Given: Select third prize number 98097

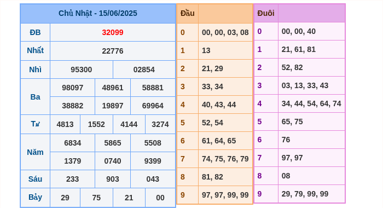Looking at the screenshot, I should pyautogui.click(x=73, y=88).
